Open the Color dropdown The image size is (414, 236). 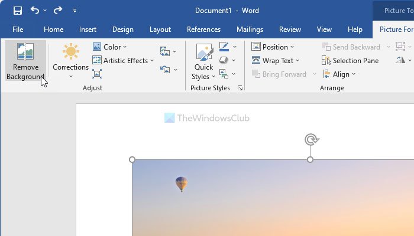[x=110, y=47]
